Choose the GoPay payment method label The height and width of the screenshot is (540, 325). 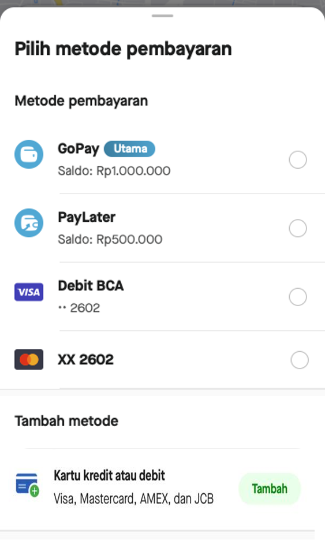tap(79, 149)
